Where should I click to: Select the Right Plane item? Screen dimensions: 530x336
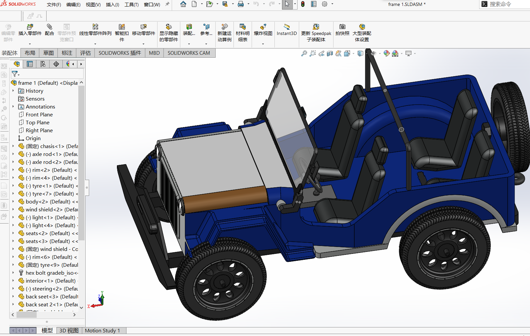click(x=39, y=130)
